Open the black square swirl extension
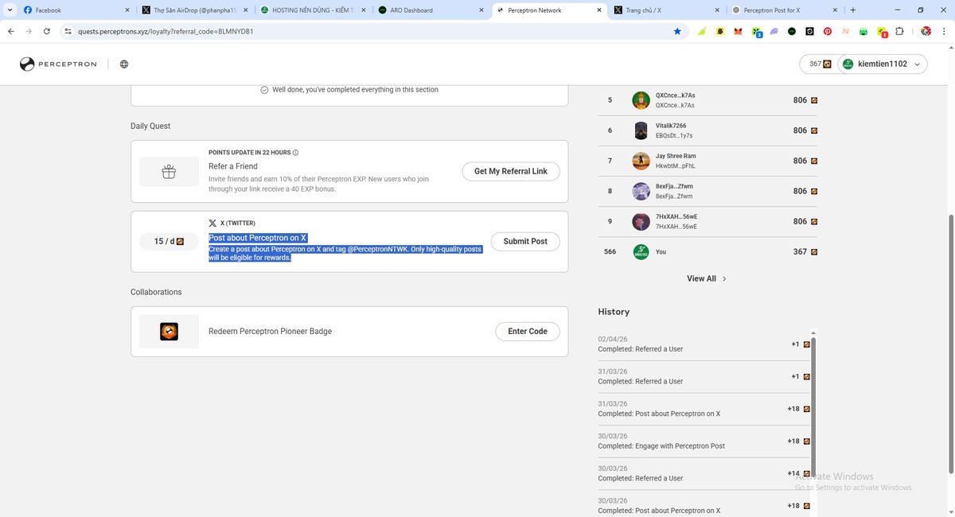 [x=809, y=32]
